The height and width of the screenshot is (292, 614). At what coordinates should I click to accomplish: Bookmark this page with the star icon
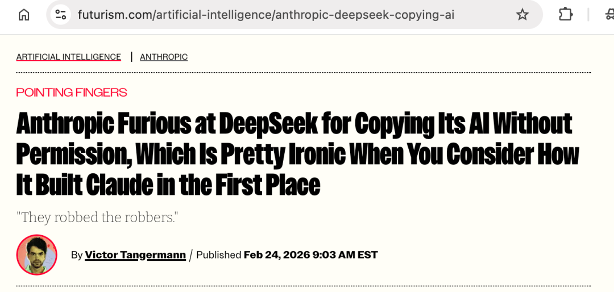(x=522, y=15)
